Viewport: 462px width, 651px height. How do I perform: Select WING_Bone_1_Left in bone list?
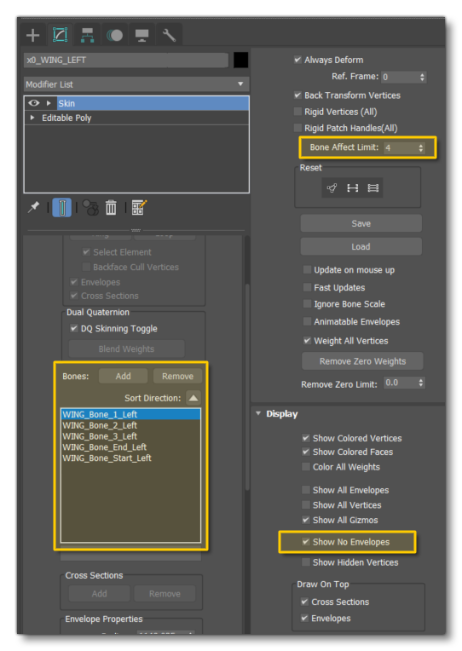point(130,414)
